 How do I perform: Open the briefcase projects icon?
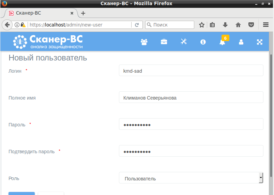(x=164, y=42)
